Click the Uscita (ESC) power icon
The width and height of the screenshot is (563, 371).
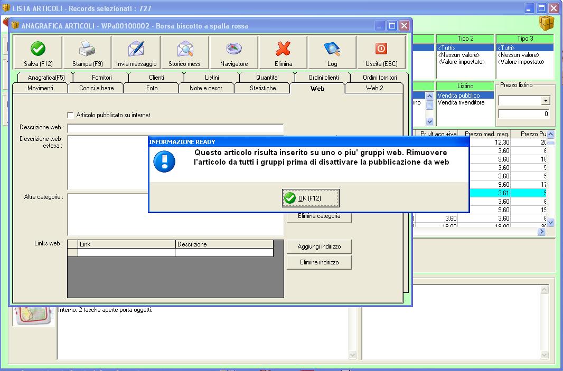(381, 49)
